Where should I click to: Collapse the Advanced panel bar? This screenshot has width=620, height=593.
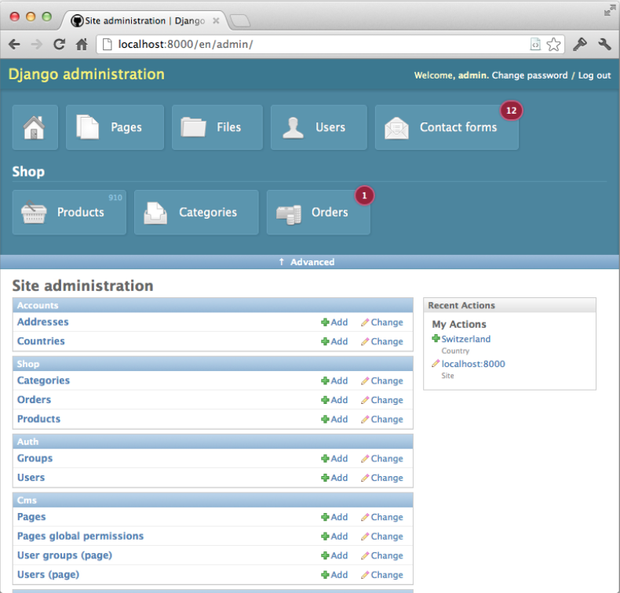310,262
